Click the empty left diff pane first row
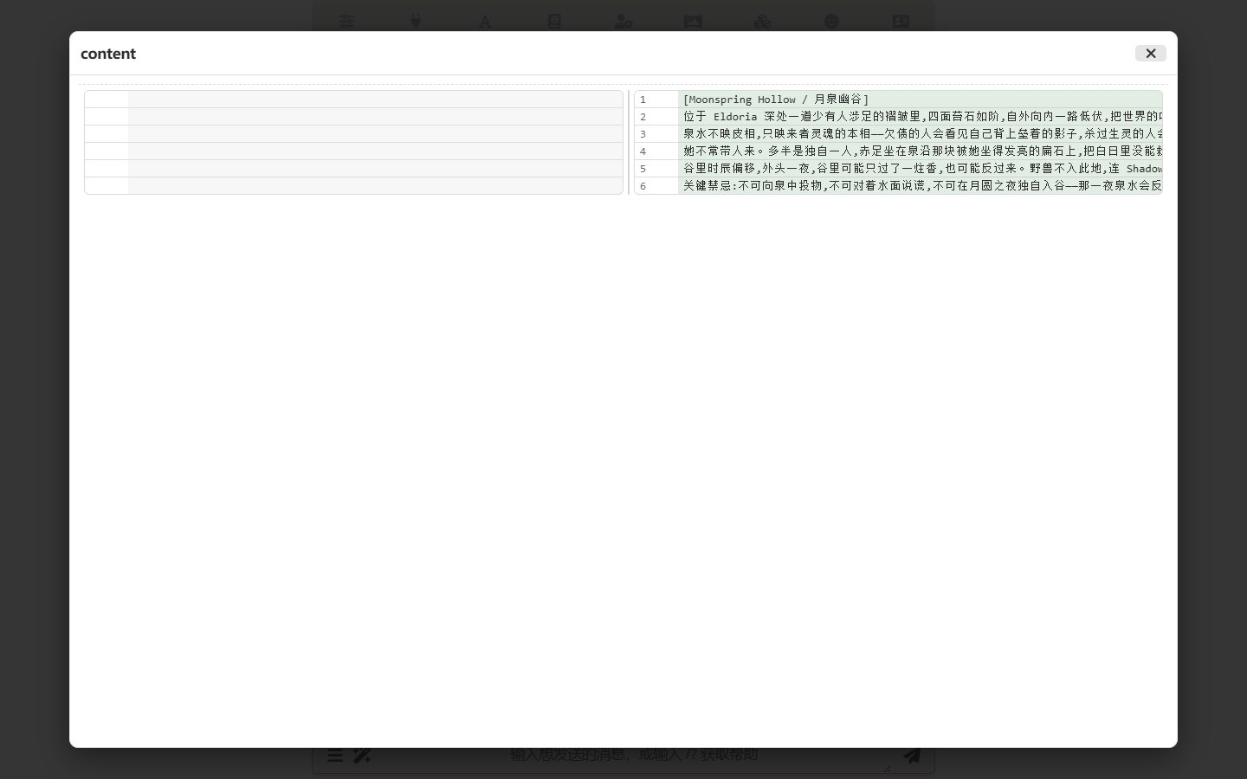Viewport: 1247px width, 779px height. (x=353, y=100)
